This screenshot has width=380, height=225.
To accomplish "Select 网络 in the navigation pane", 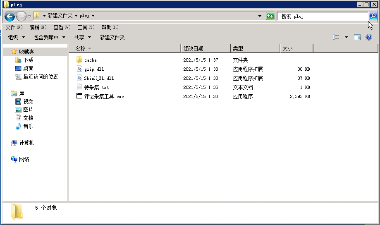I will click(24, 159).
